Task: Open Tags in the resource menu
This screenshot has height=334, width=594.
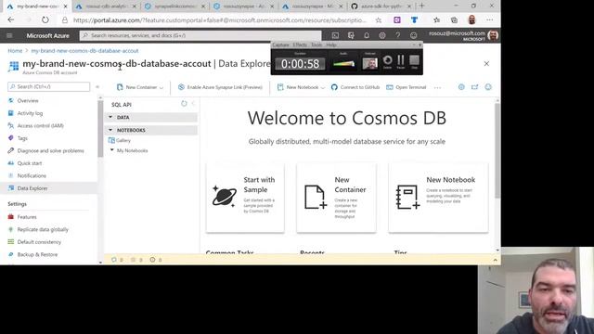Action: [22, 138]
